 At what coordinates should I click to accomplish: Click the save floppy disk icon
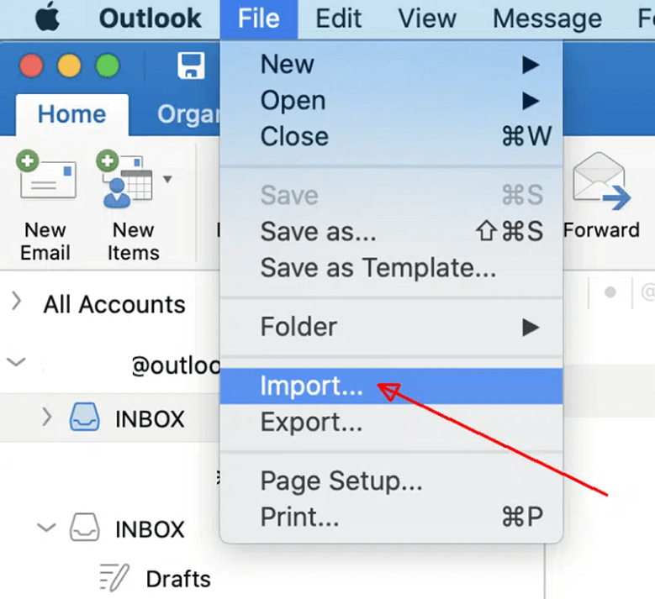(x=191, y=66)
